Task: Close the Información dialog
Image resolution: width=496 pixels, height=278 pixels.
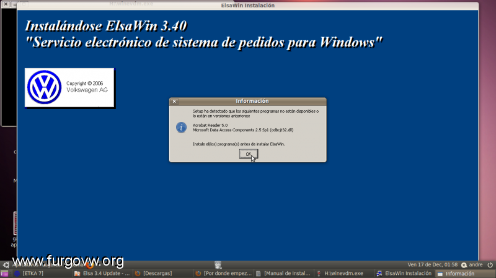Action: click(174, 102)
